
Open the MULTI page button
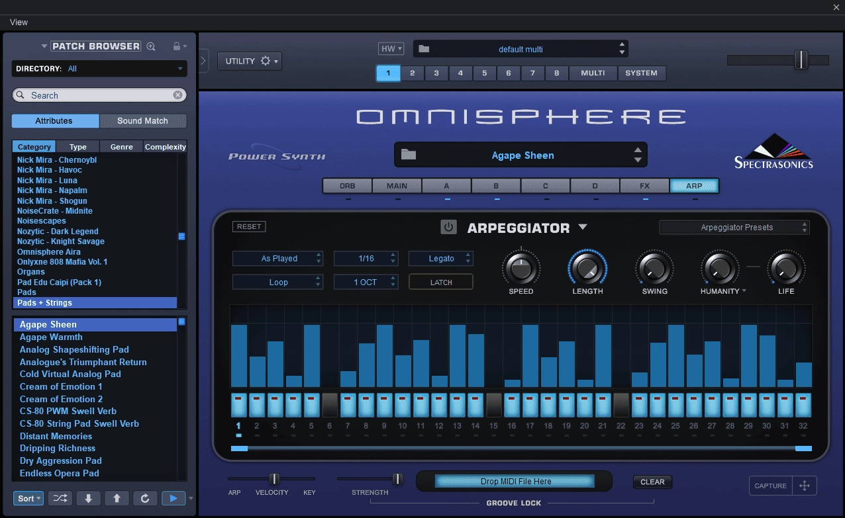(593, 73)
